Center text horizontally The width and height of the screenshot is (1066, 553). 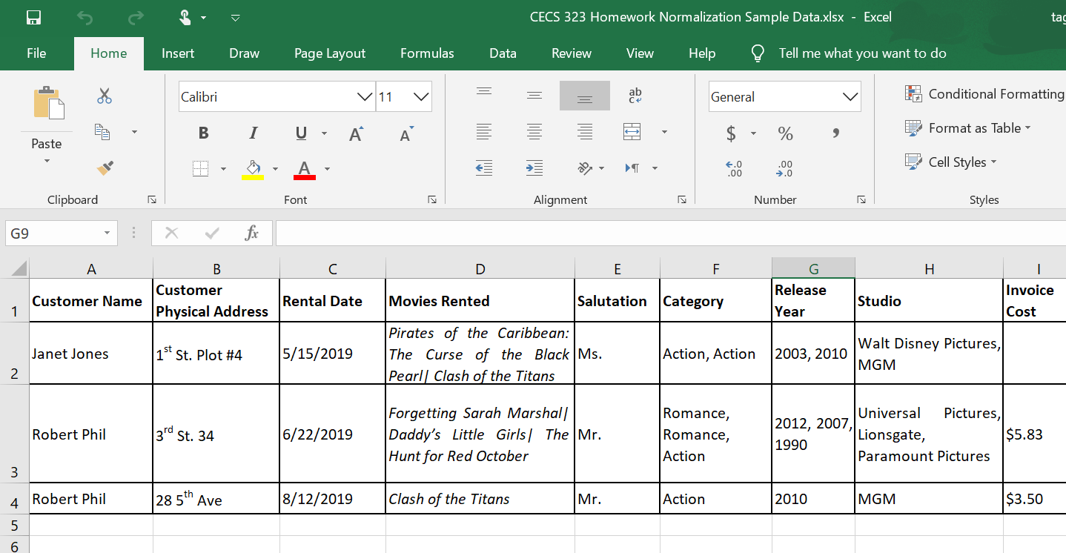534,132
